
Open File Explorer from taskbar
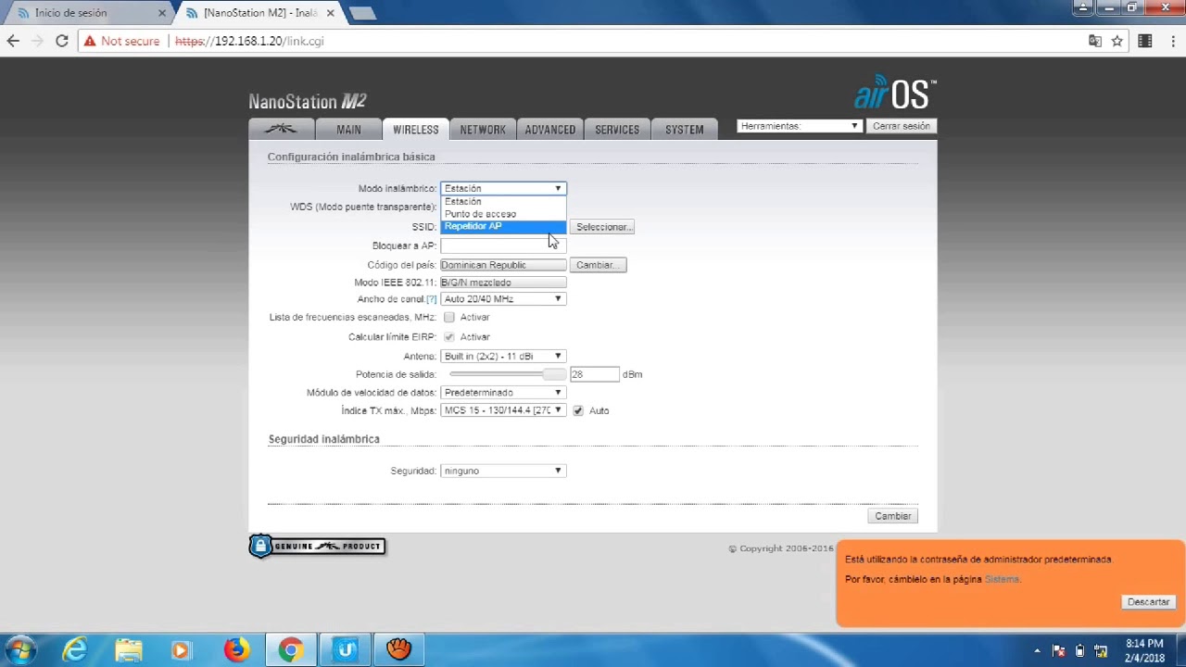tap(128, 650)
